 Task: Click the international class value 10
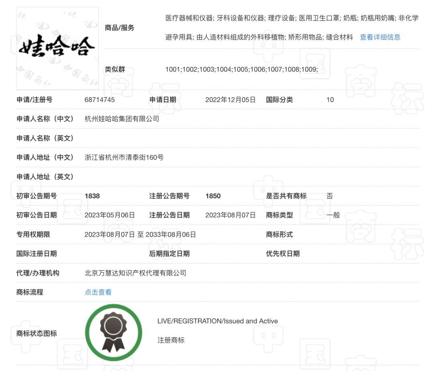click(x=330, y=100)
